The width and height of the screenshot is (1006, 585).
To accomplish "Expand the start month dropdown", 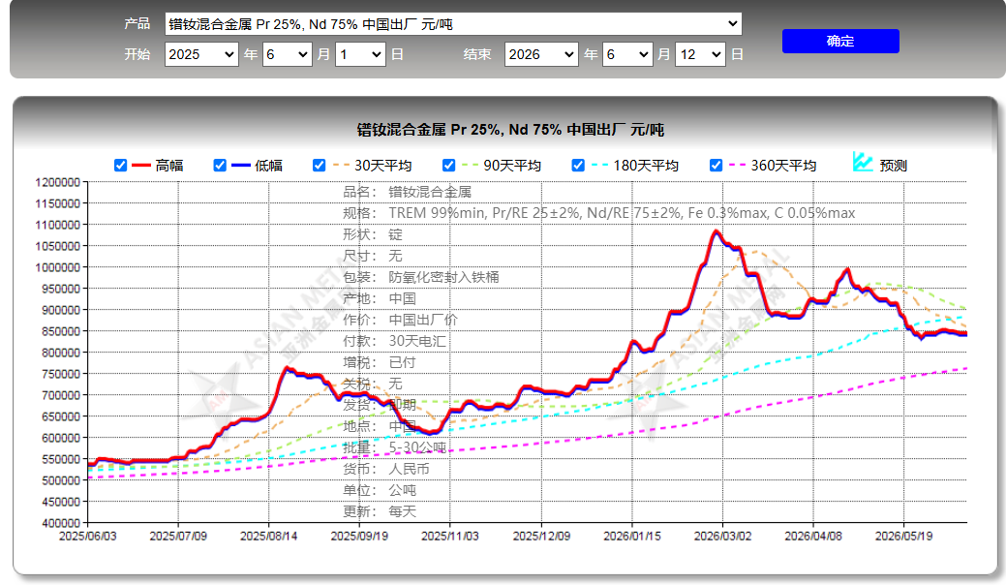I will click(288, 54).
